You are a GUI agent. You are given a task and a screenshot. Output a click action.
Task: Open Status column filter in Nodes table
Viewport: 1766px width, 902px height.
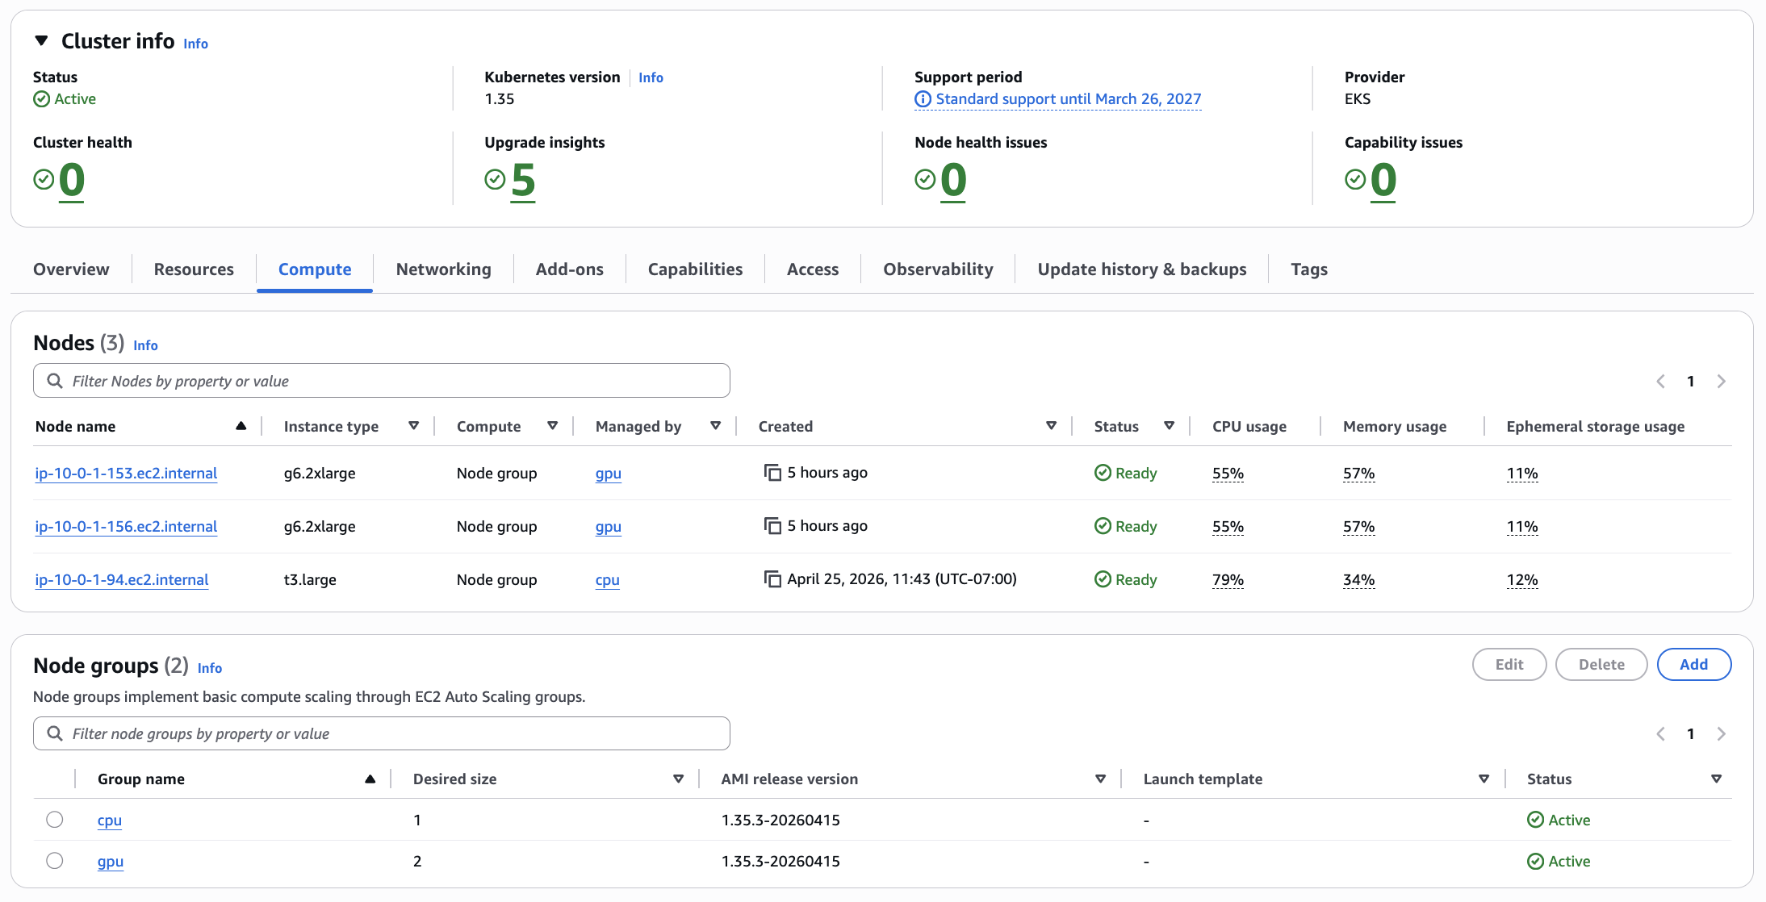coord(1169,426)
